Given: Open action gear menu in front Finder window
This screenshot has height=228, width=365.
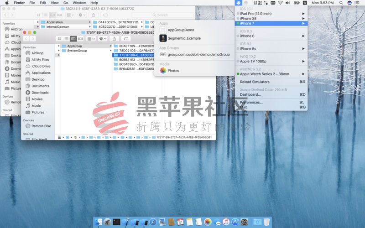Looking at the screenshot, I should (x=103, y=39).
